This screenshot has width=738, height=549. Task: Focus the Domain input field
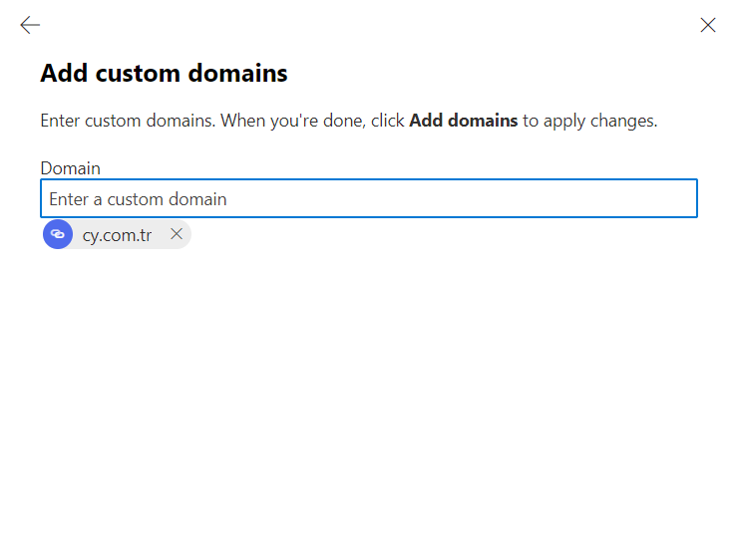368,198
